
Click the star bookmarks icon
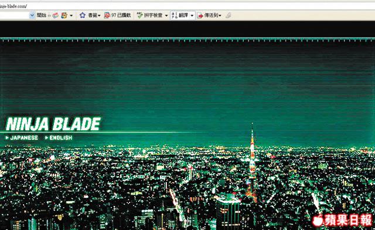83,15
